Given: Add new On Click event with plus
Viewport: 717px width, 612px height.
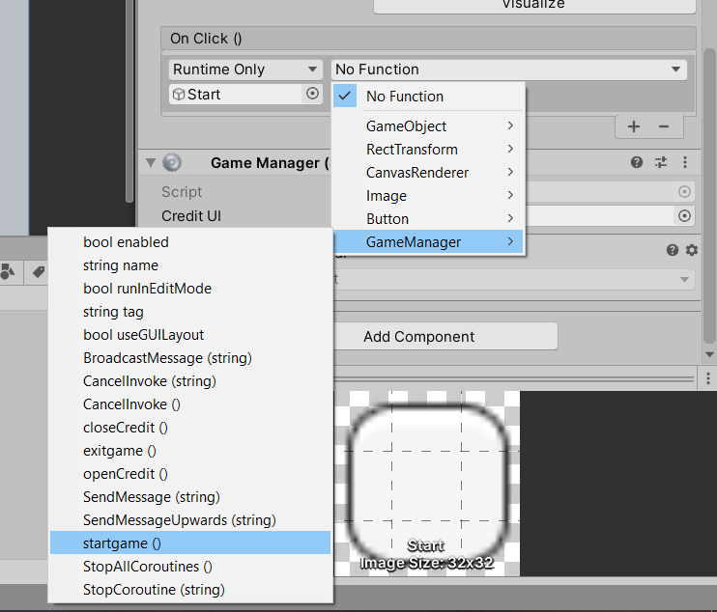Looking at the screenshot, I should click(634, 126).
